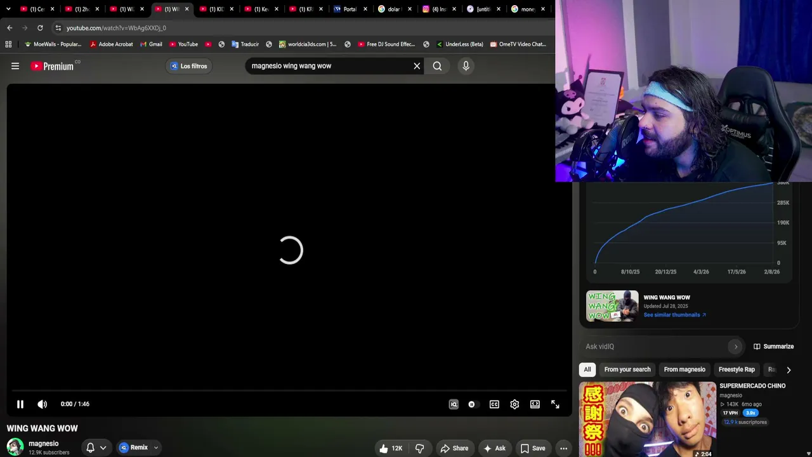Reload the current page
The height and width of the screenshot is (457, 812).
pyautogui.click(x=40, y=28)
